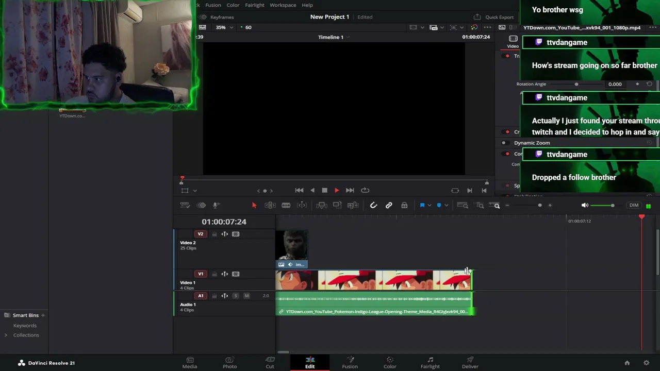Toggle Position Lock padlock icon
The height and width of the screenshot is (371, 660).
(404, 205)
